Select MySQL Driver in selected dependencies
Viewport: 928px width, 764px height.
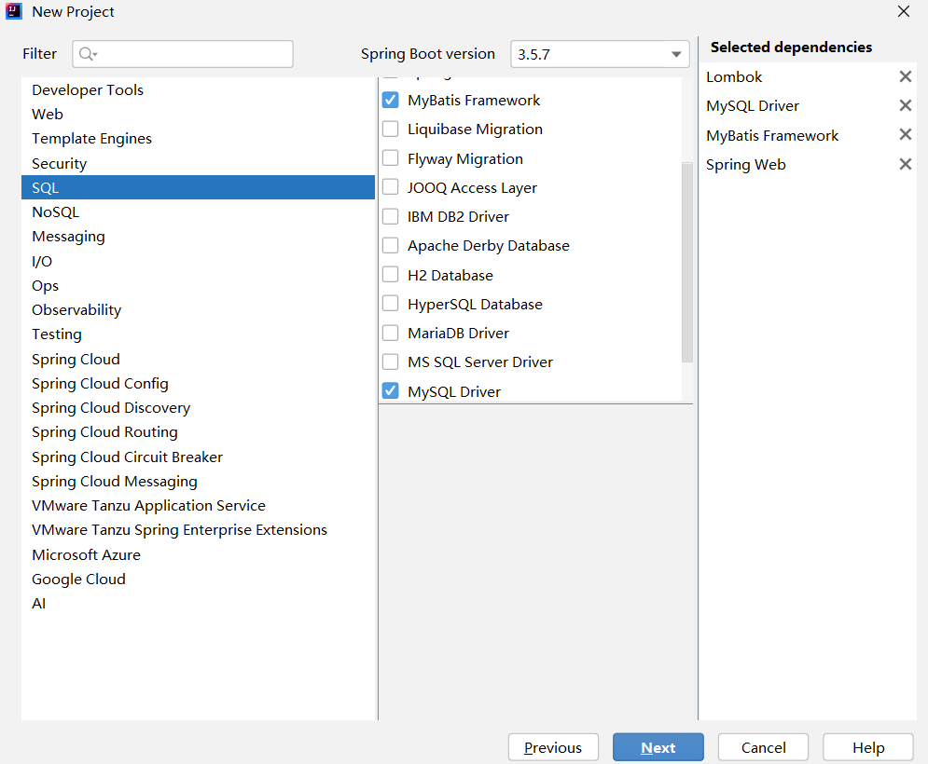(x=753, y=106)
